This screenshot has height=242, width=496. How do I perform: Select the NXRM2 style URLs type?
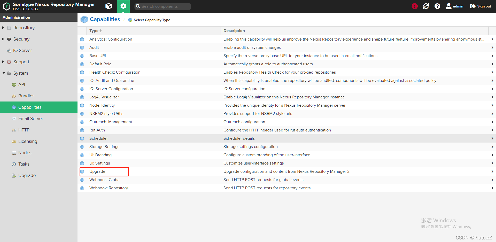[106, 114]
